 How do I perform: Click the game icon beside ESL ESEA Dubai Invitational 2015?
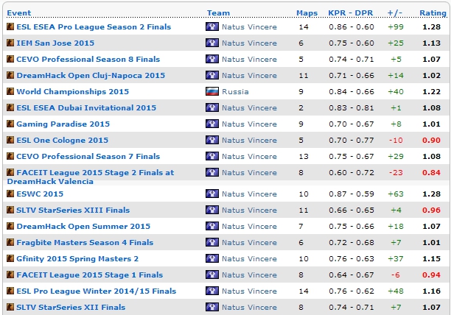click(x=10, y=107)
